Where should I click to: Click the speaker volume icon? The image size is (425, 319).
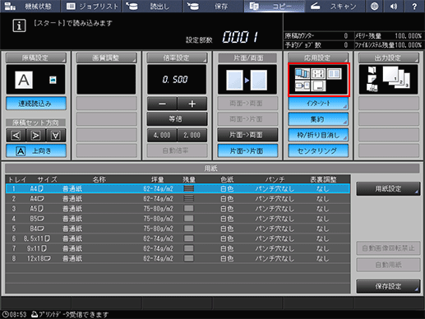(394, 7)
